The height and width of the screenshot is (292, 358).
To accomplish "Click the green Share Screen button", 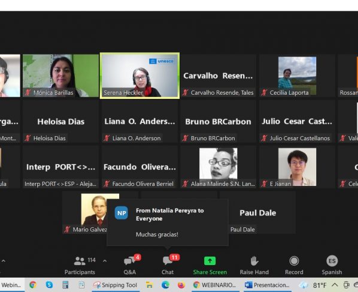I will click(210, 265).
